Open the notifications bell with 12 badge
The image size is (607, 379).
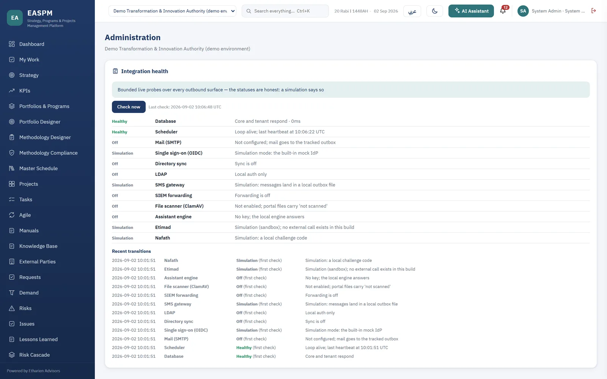click(503, 11)
